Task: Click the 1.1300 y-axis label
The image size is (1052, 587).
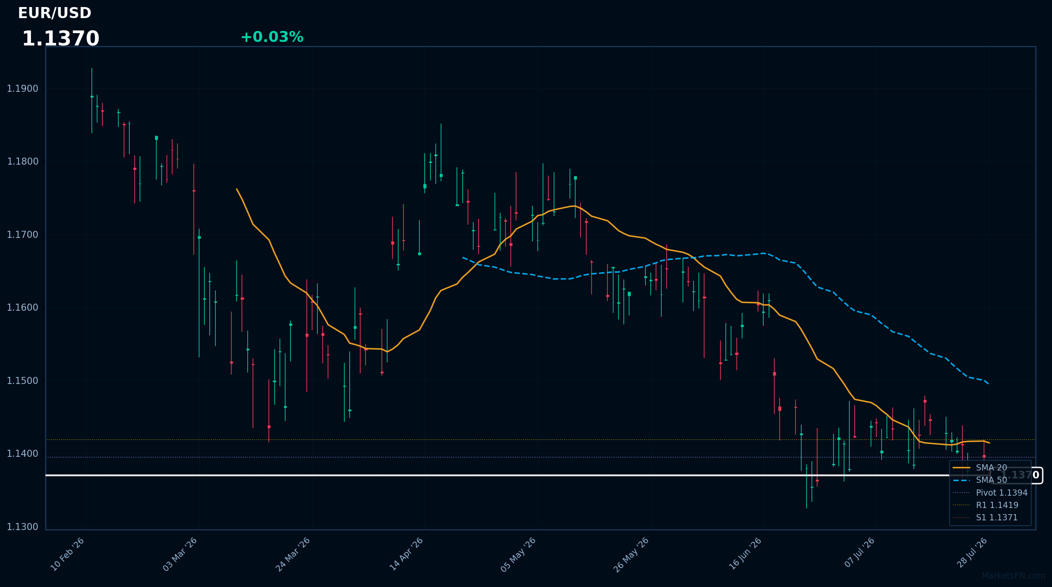Action: click(x=23, y=527)
